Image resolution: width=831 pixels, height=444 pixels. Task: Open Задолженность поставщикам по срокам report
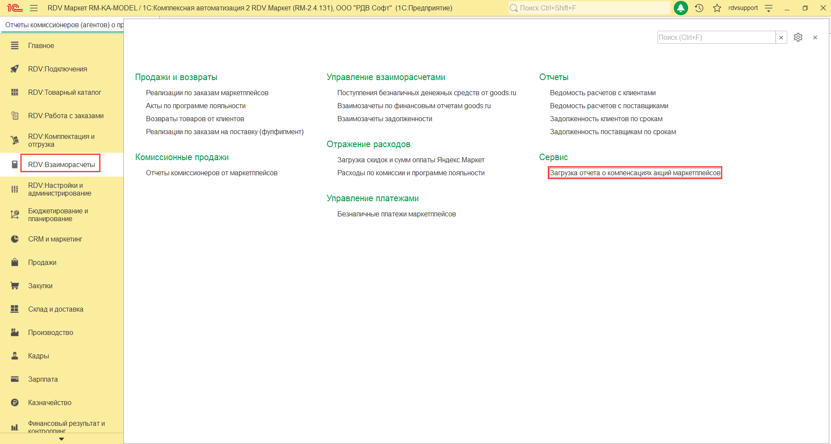coord(613,132)
